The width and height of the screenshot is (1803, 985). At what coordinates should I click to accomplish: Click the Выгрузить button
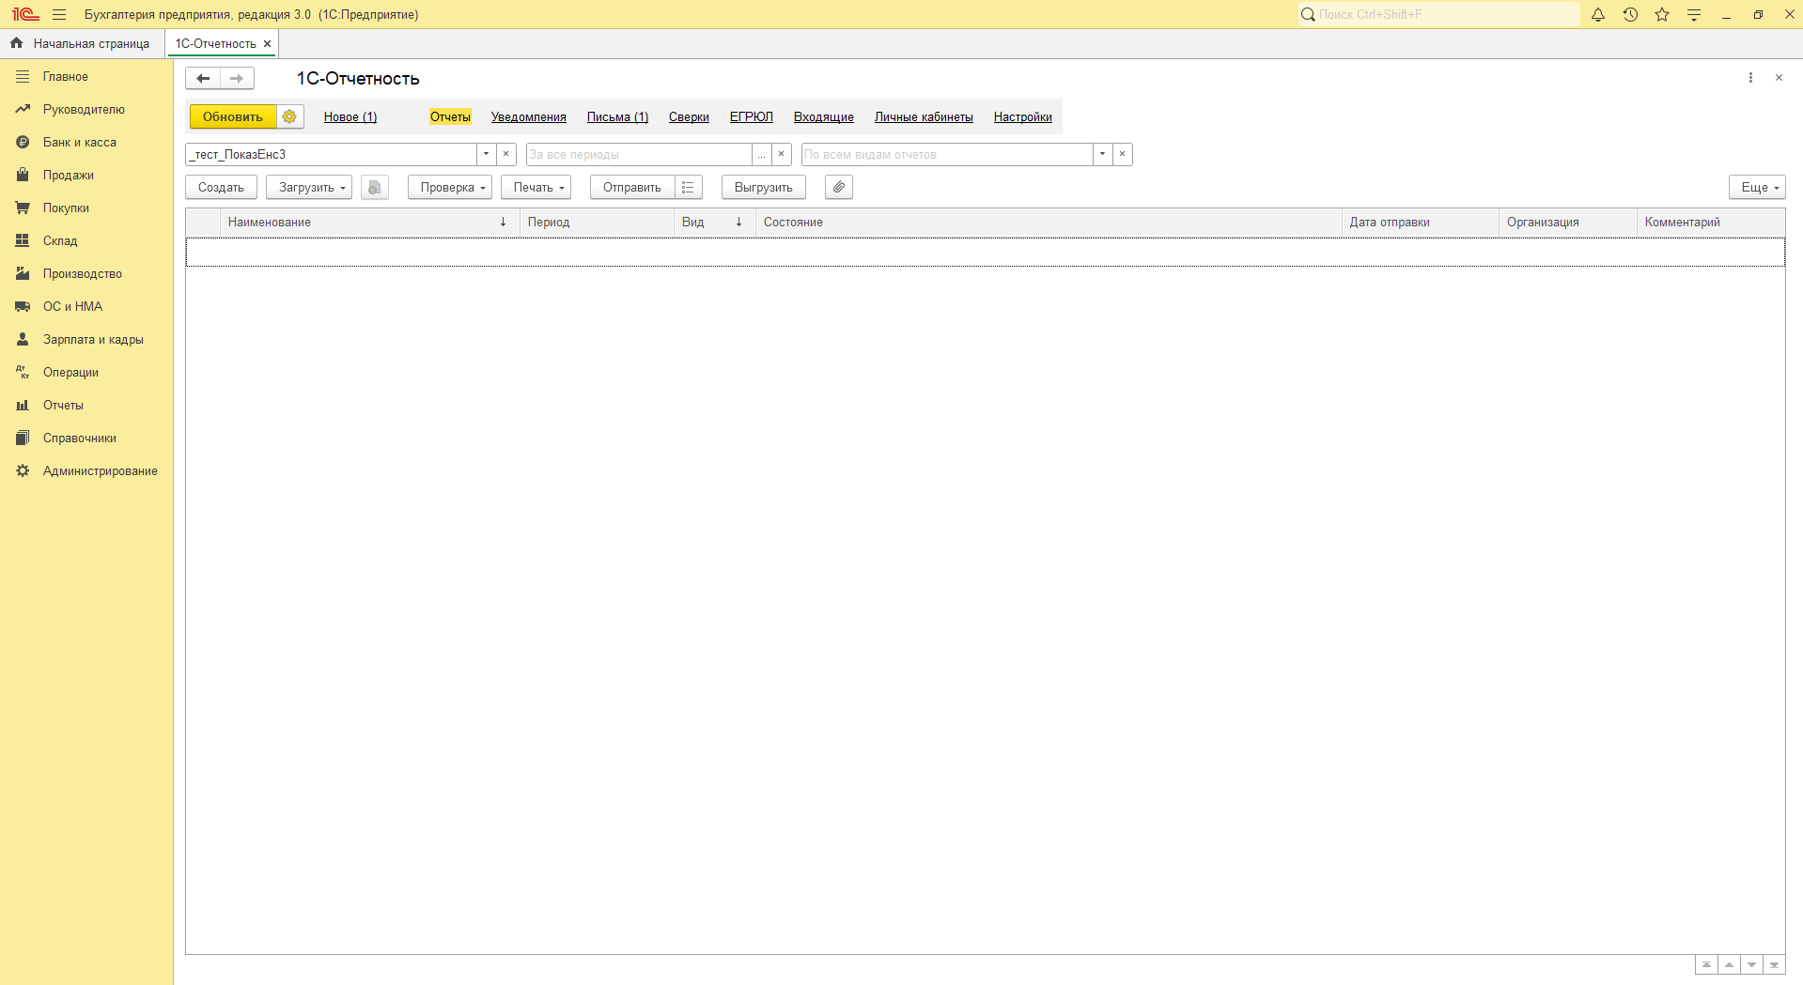764,187
